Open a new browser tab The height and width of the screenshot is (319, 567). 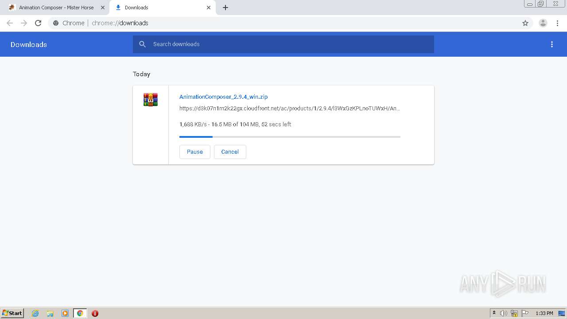coord(225,8)
